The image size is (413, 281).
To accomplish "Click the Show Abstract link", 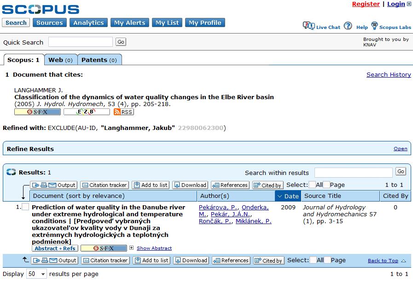I will pyautogui.click(x=154, y=248).
